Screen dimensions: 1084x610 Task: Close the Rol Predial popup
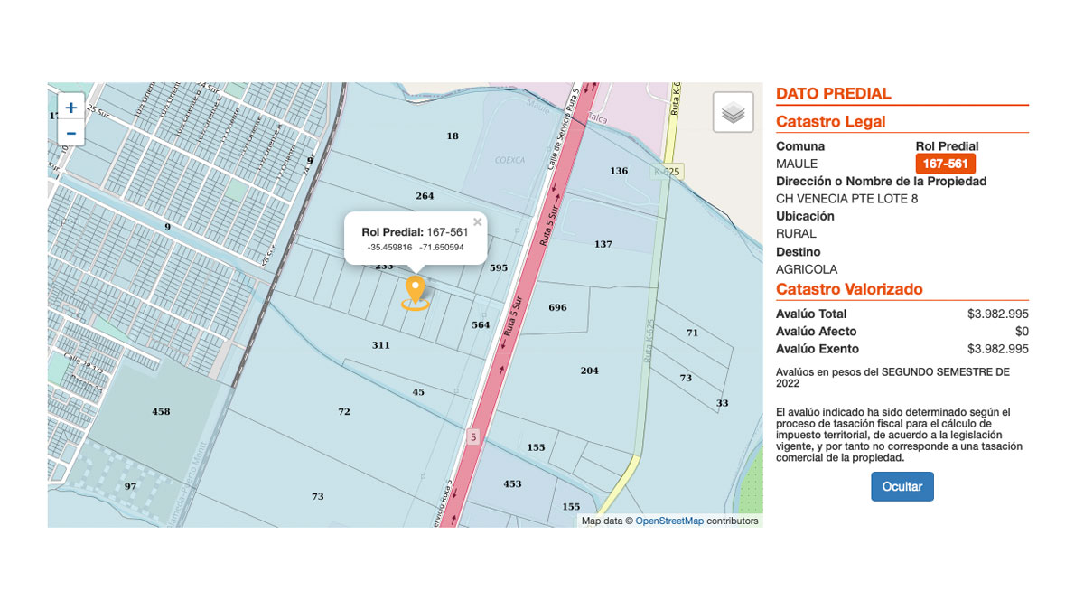click(478, 221)
